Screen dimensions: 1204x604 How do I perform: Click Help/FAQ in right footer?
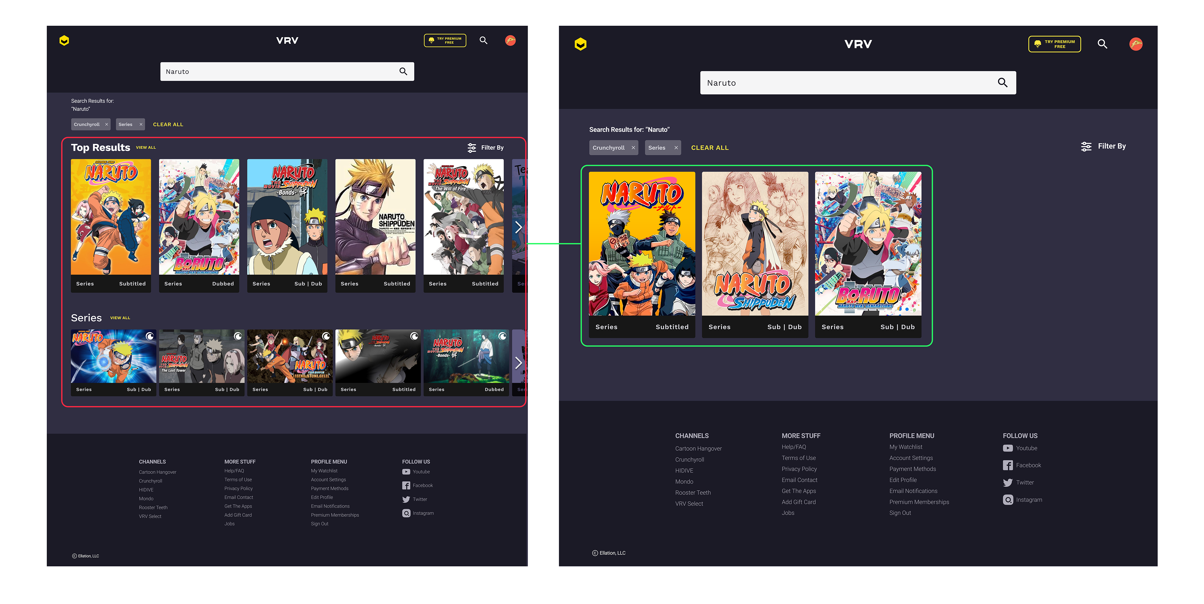pos(794,447)
